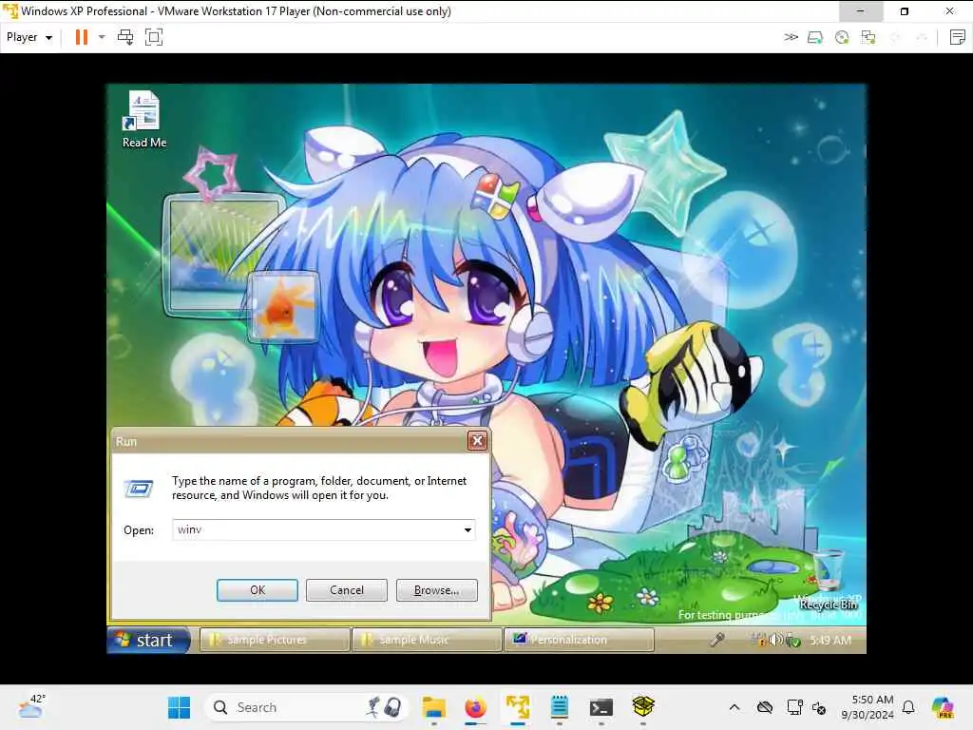
Task: Open the XP start menu
Action: point(148,640)
